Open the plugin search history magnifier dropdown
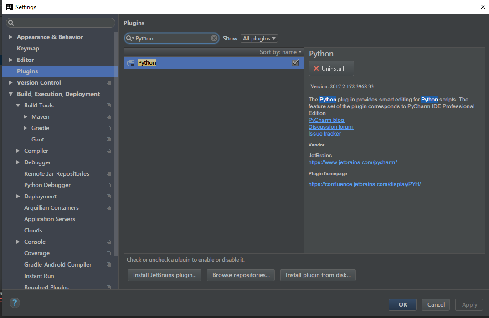The height and width of the screenshot is (318, 489). [x=130, y=38]
